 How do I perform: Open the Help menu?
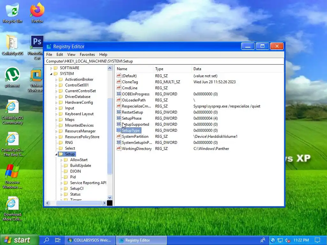(103, 54)
